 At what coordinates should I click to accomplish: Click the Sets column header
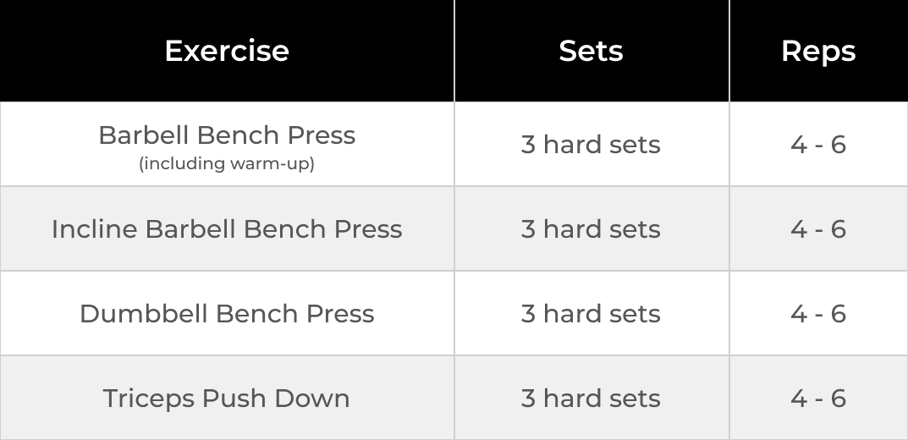coord(591,51)
